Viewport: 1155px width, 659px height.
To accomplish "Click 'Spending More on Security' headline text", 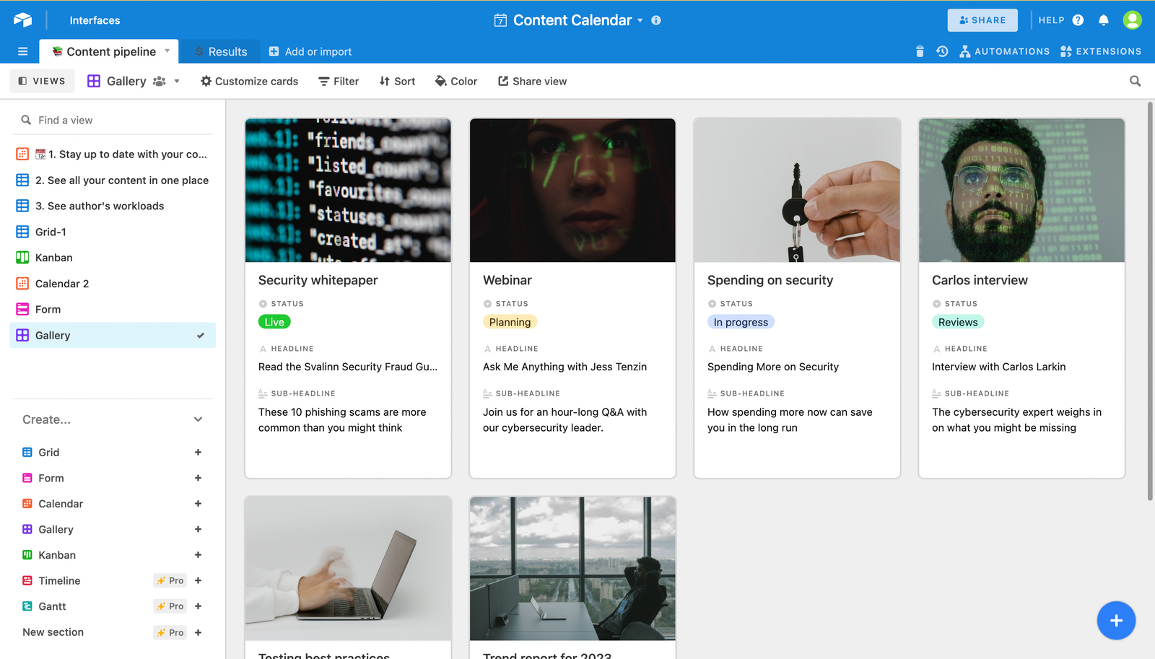I will pyautogui.click(x=773, y=367).
